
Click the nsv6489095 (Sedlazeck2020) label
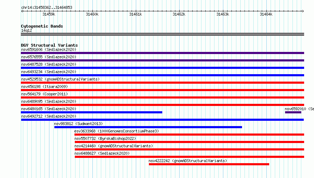tap(49, 101)
